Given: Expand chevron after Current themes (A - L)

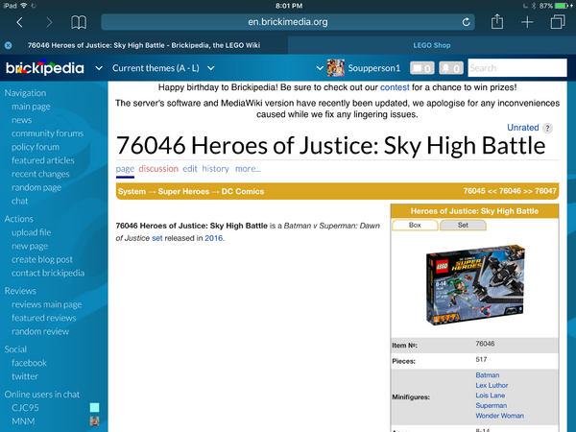Looking at the screenshot, I should pyautogui.click(x=211, y=68).
